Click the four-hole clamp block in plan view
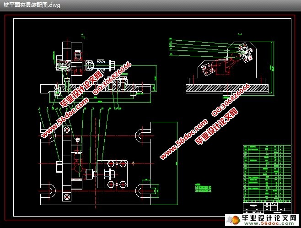The width and height of the screenshot is (301, 228). pos(116,174)
